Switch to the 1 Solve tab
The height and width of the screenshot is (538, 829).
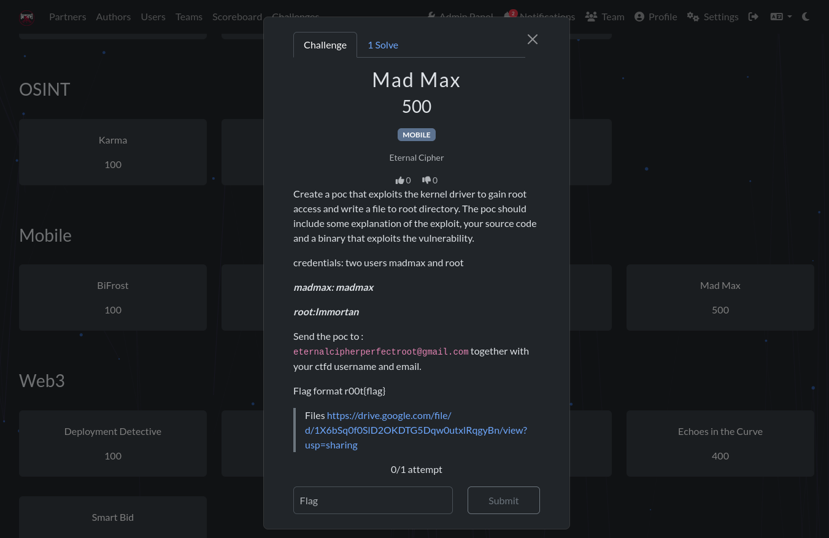[x=383, y=45]
